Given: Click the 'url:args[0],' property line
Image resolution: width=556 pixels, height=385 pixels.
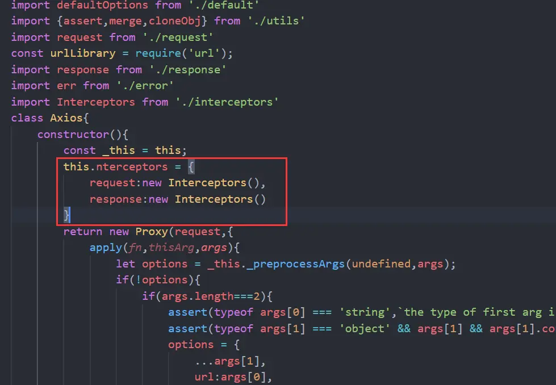Looking at the screenshot, I should click(x=233, y=377).
